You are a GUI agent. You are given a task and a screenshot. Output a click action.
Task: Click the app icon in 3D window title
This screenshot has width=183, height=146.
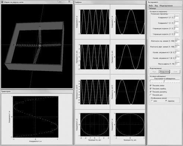[2, 2]
